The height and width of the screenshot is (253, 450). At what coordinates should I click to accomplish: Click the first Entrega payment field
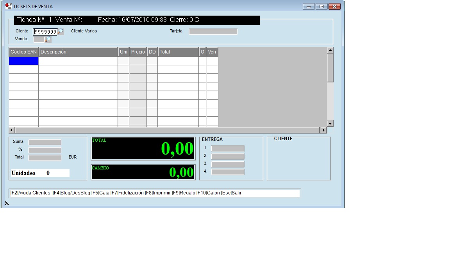click(227, 148)
